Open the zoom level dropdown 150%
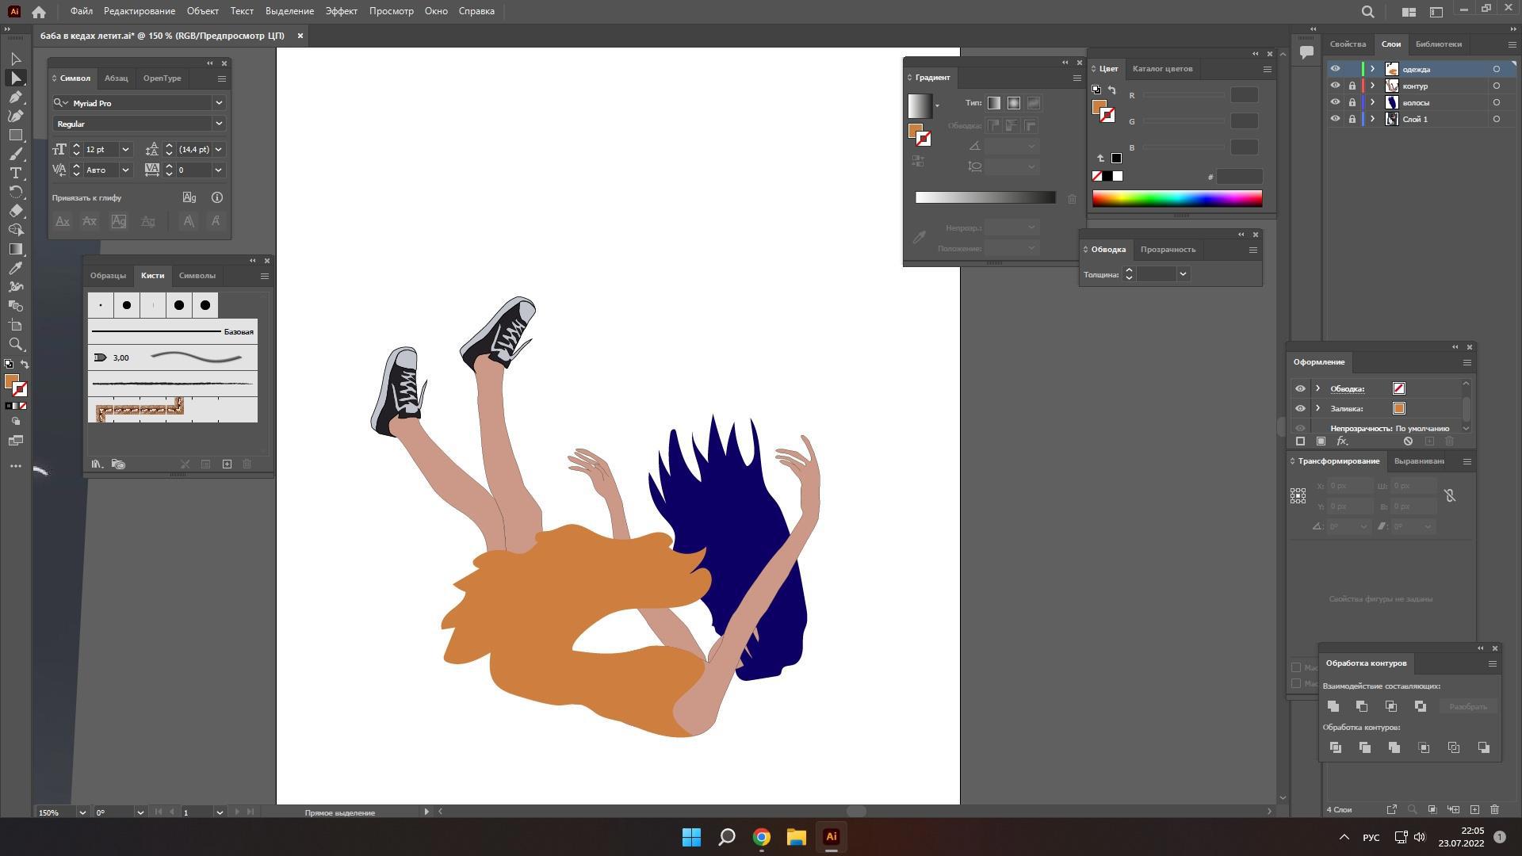 point(82,812)
